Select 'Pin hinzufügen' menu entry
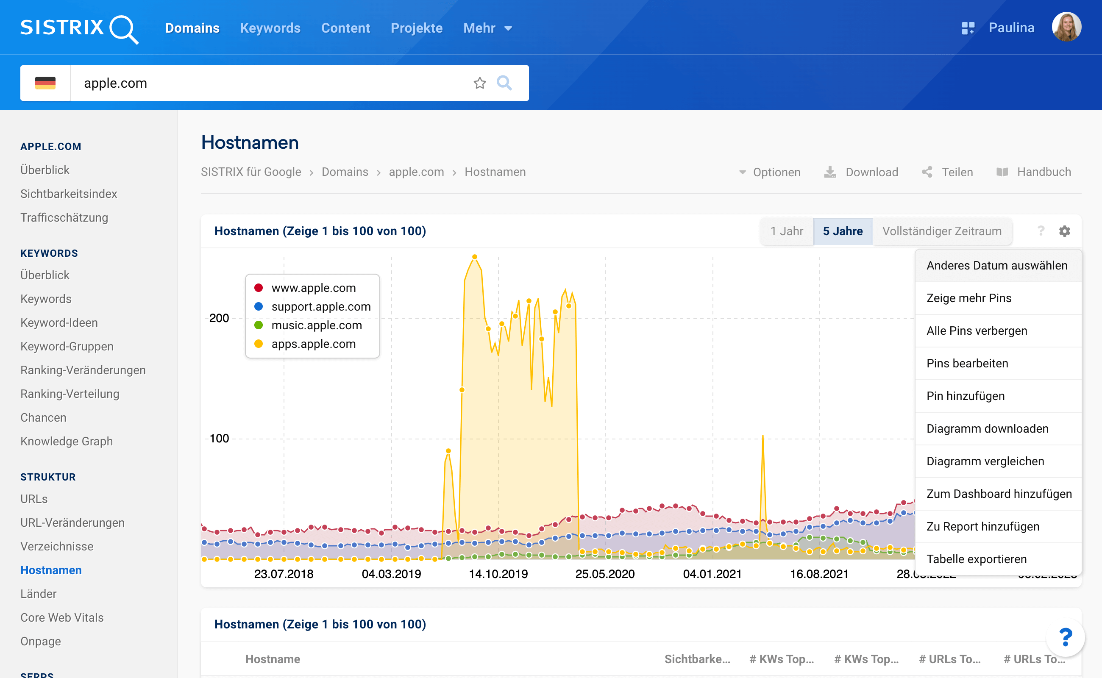Screen dimensions: 1102x678 (965, 396)
